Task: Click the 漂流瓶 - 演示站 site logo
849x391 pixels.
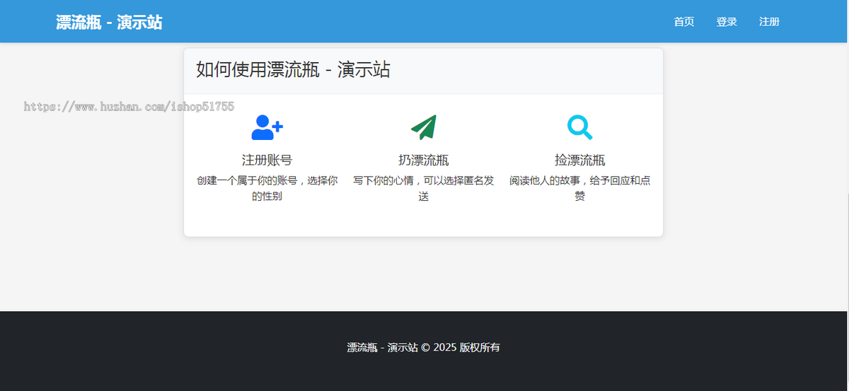Action: tap(109, 22)
